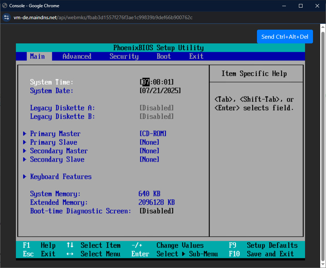Click the Send Ctrl+Alt+Del button
The width and height of the screenshot is (326, 268).
[285, 37]
